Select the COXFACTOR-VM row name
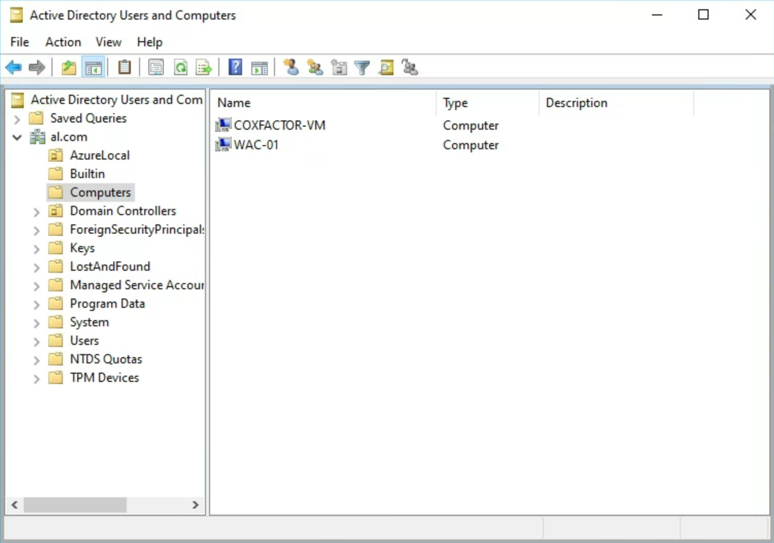The width and height of the screenshot is (774, 543). click(280, 125)
